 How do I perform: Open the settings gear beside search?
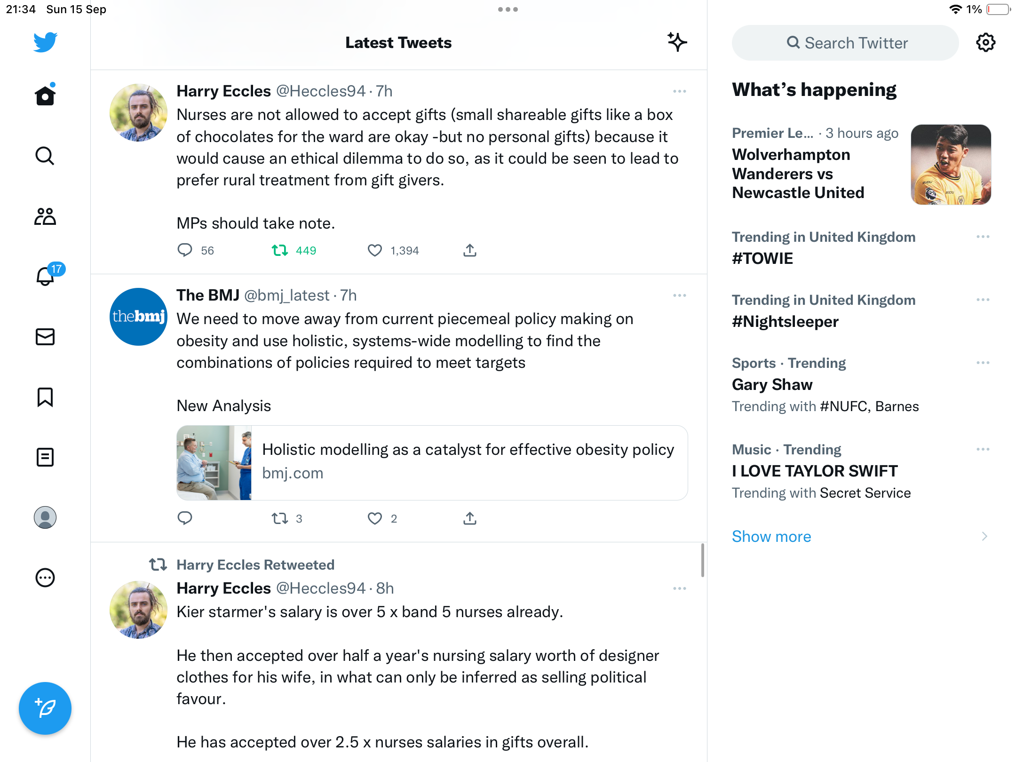[x=985, y=43]
